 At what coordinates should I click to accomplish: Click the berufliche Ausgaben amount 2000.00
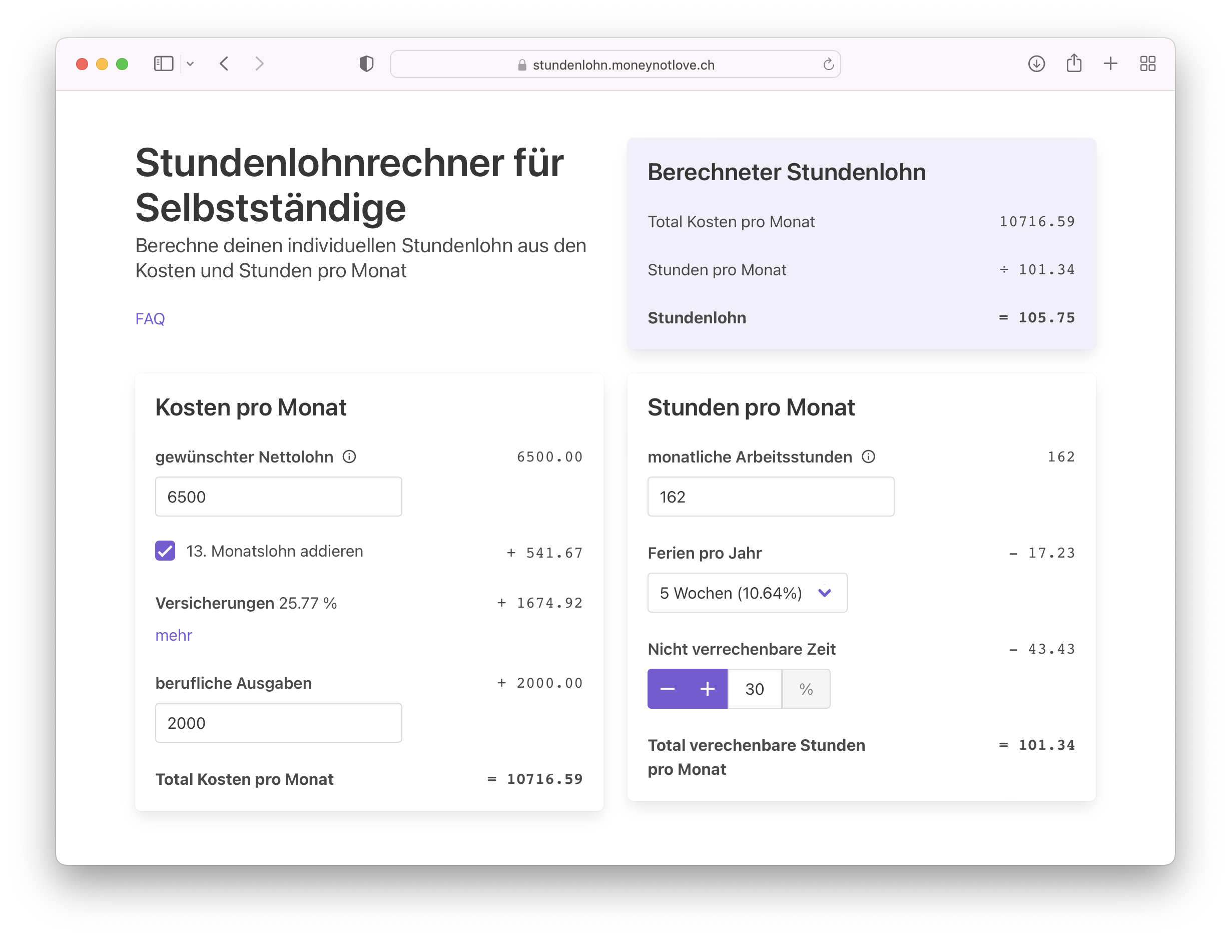pos(549,682)
